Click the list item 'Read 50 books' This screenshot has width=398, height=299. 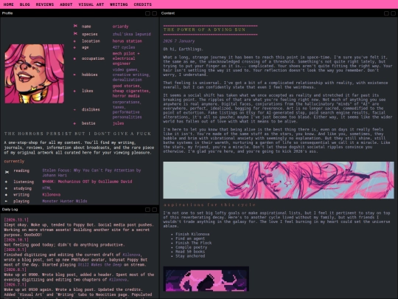190,252
